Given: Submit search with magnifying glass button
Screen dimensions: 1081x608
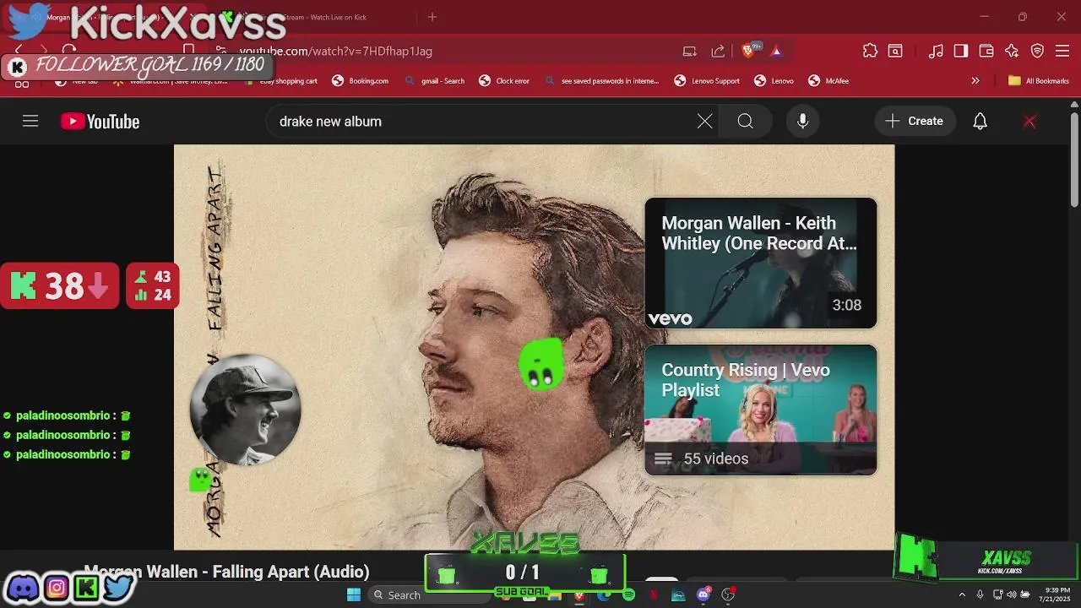Looking at the screenshot, I should point(745,122).
